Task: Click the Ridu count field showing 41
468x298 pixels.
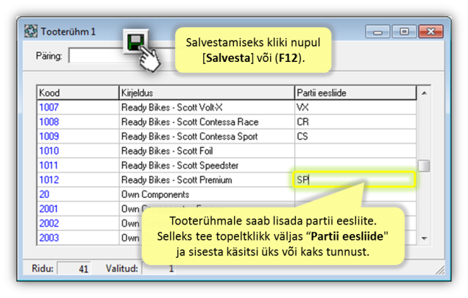Action: tap(74, 269)
